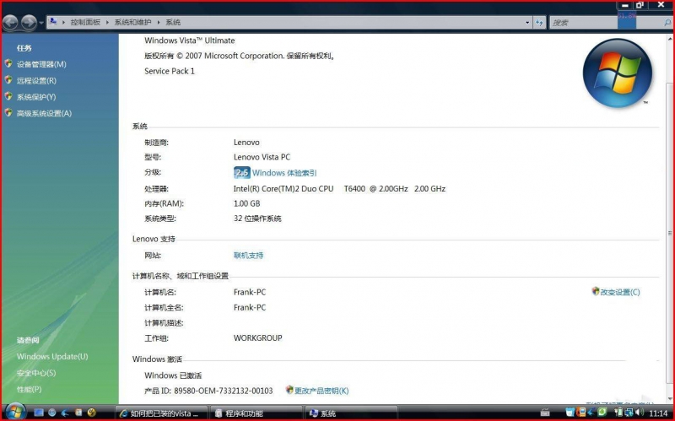
Task: Click keyboard language bar tray icon
Action: click(545, 413)
